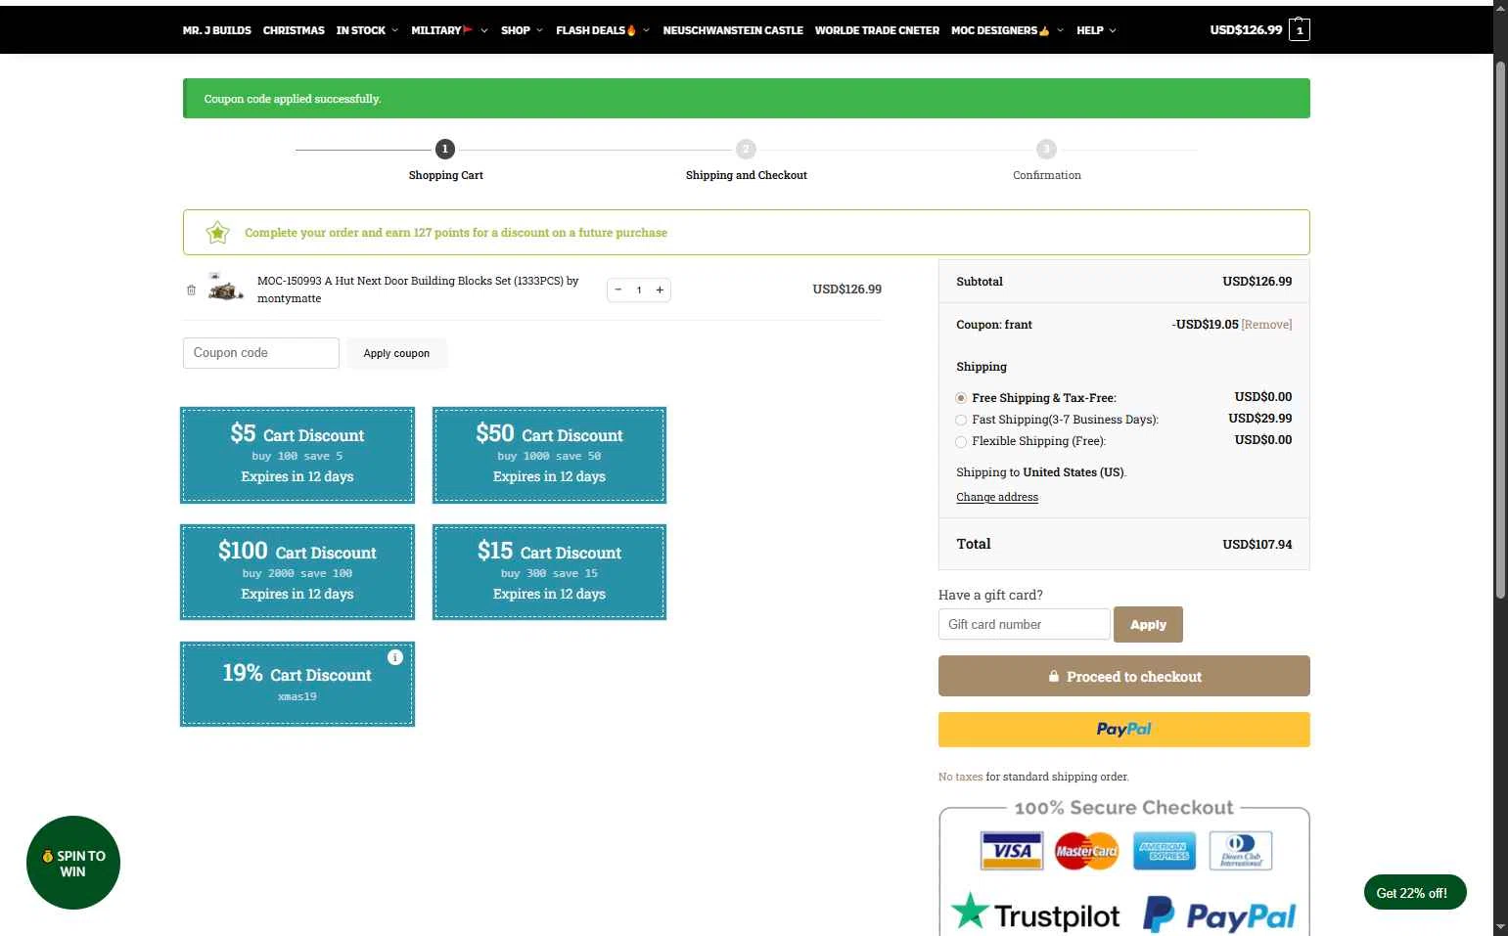
Task: Pay with the yellow PayPal button
Action: click(x=1123, y=730)
